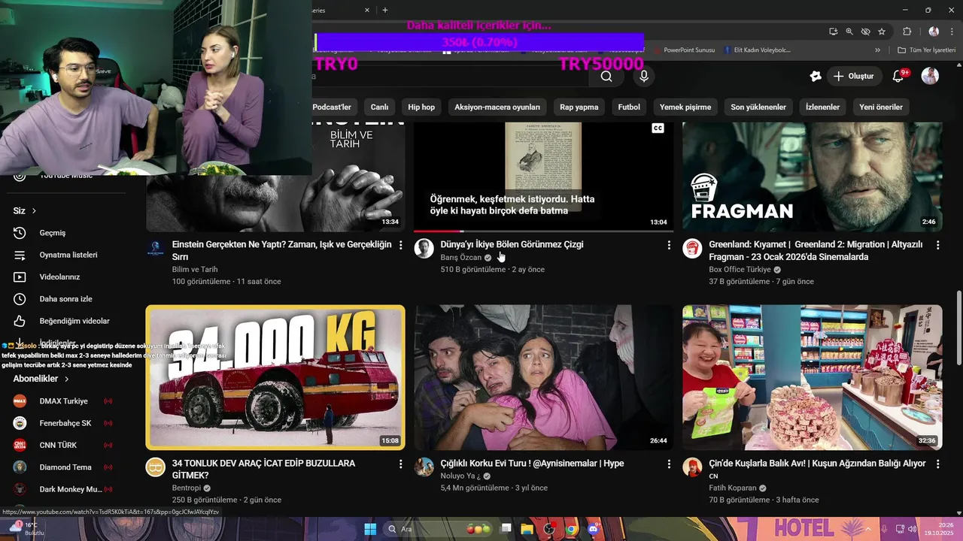Expand the Siz section chevron

coord(34,211)
